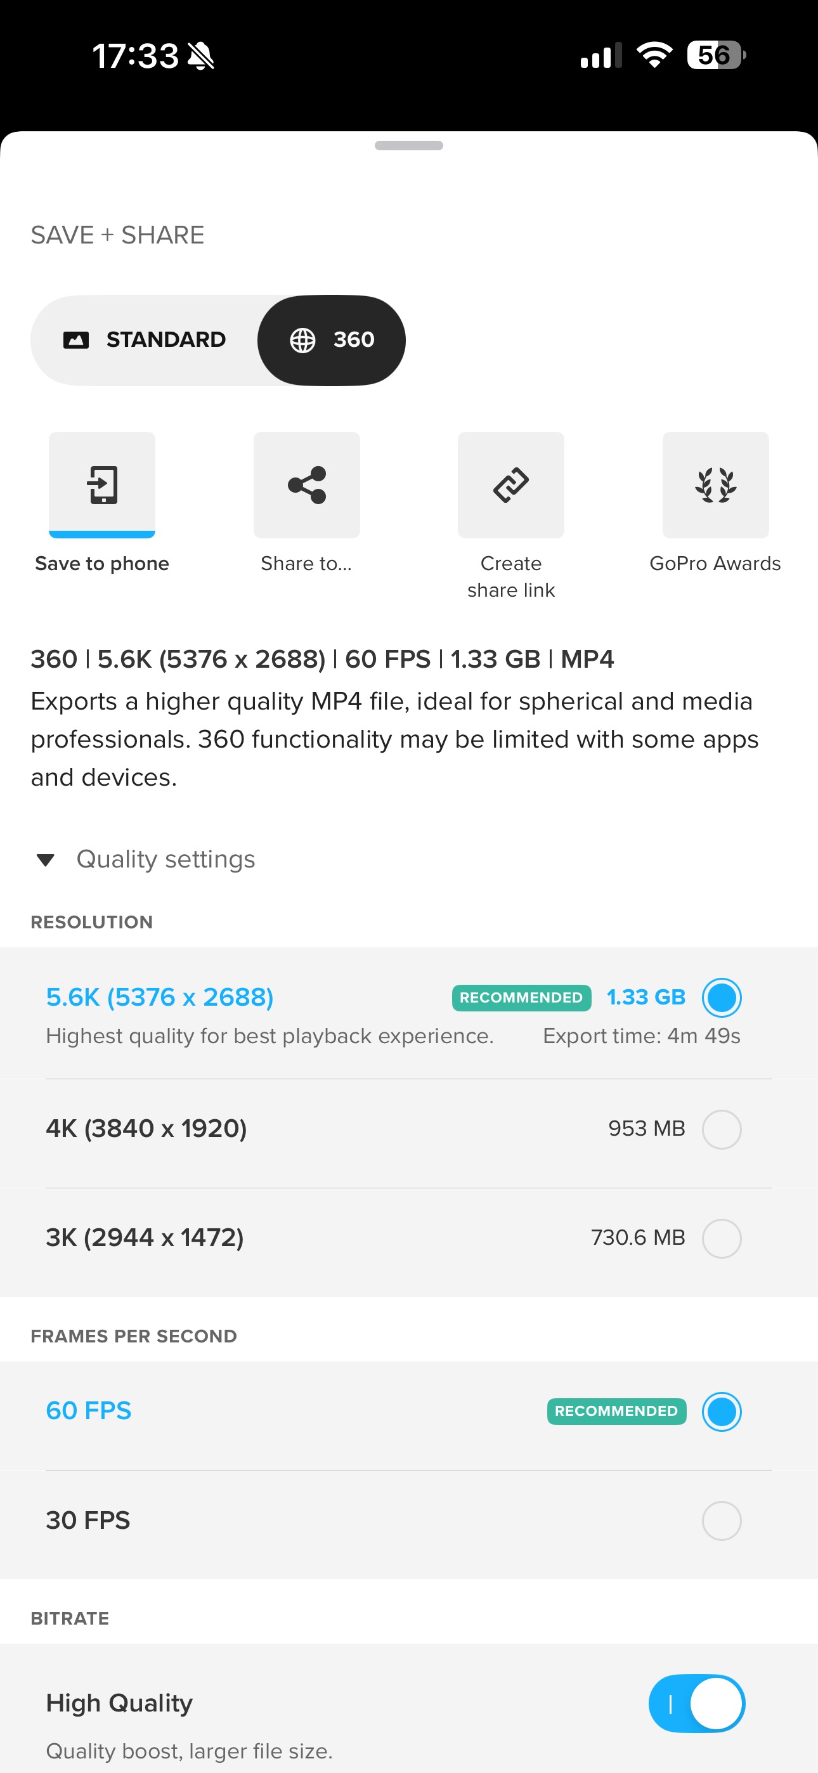Select the 4K resolution radio button
Screen dimensions: 818x1773
point(722,1129)
